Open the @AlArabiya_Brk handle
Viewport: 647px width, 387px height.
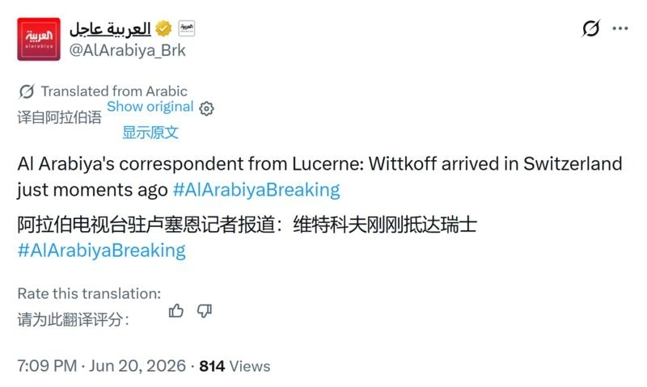tap(128, 50)
